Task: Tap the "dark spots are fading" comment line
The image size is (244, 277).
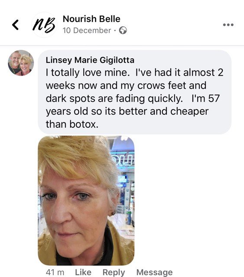Action: (x=133, y=98)
